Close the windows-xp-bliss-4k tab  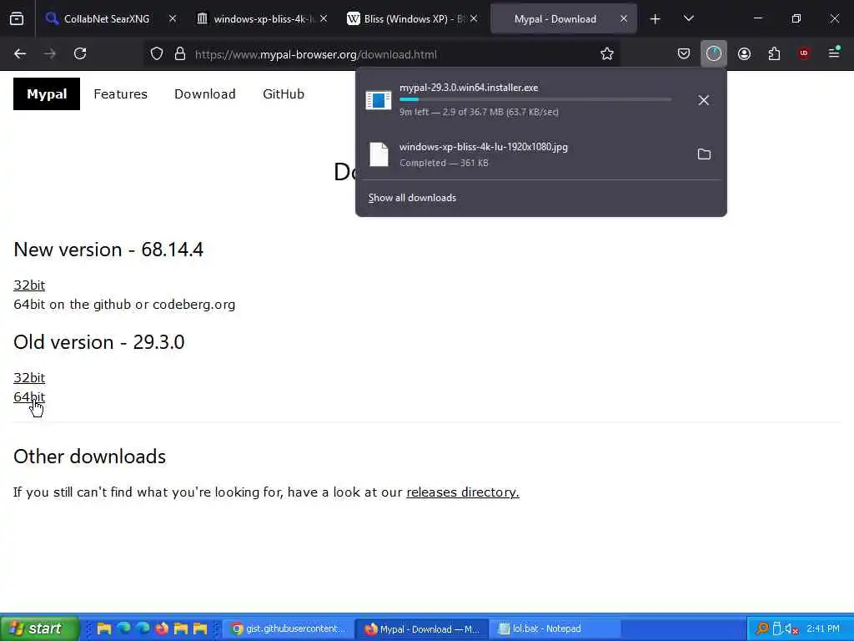pyautogui.click(x=324, y=18)
